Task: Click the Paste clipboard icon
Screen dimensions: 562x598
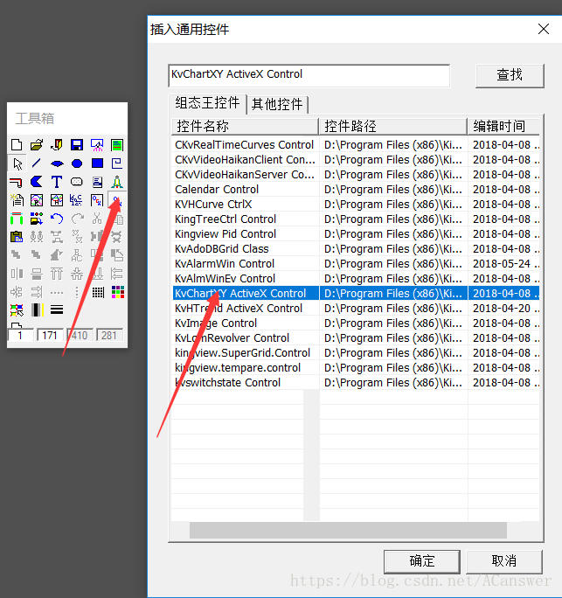Action: (17, 237)
